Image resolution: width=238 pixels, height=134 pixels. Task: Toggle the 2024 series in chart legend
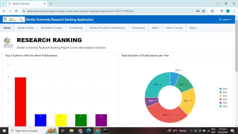tap(223, 106)
